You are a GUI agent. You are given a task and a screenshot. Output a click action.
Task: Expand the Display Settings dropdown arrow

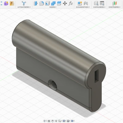[x=66, y=121]
